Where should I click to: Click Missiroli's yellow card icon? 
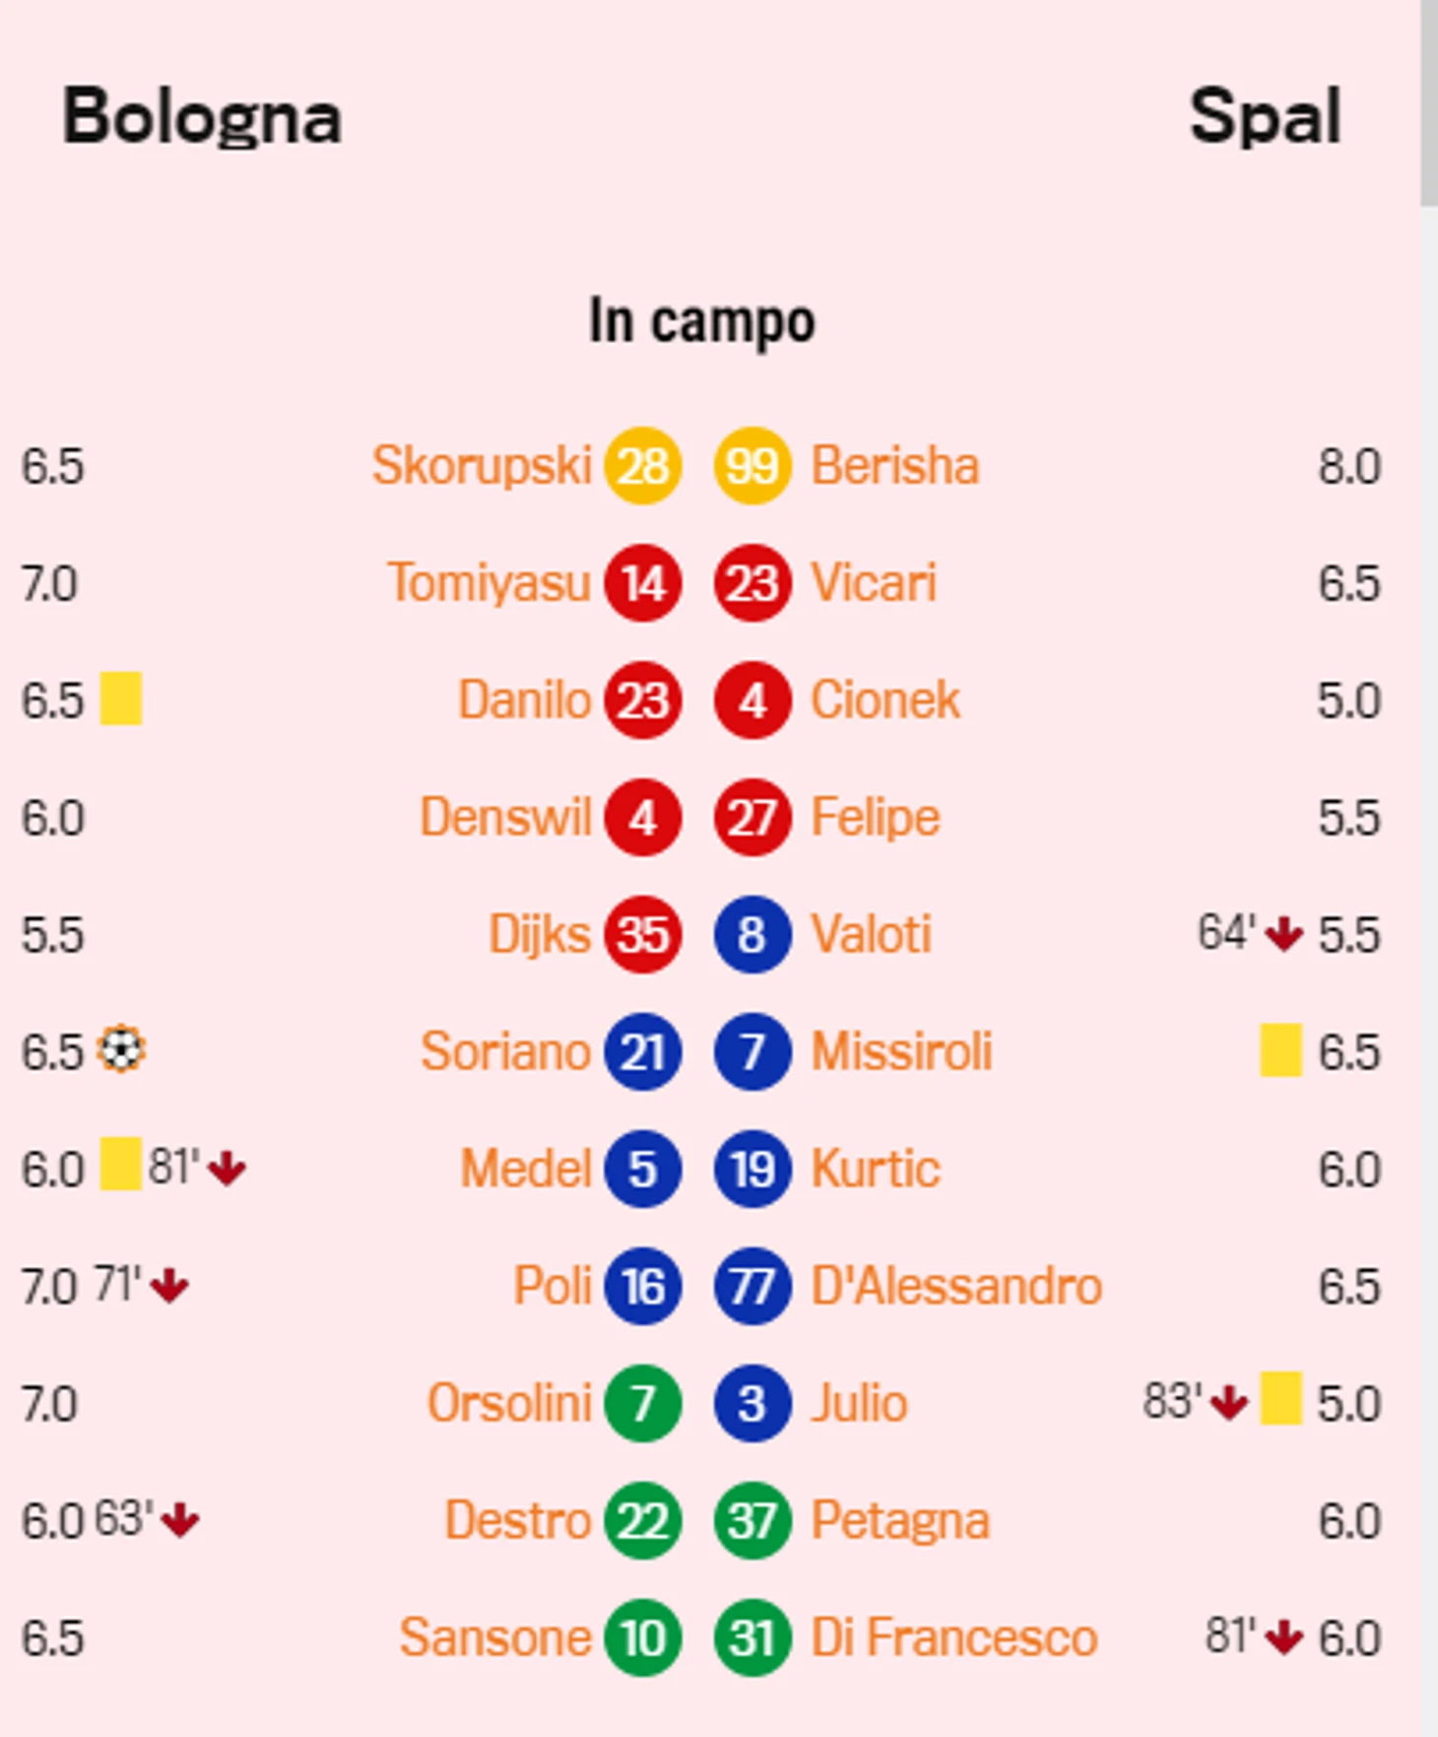pos(1281,1049)
